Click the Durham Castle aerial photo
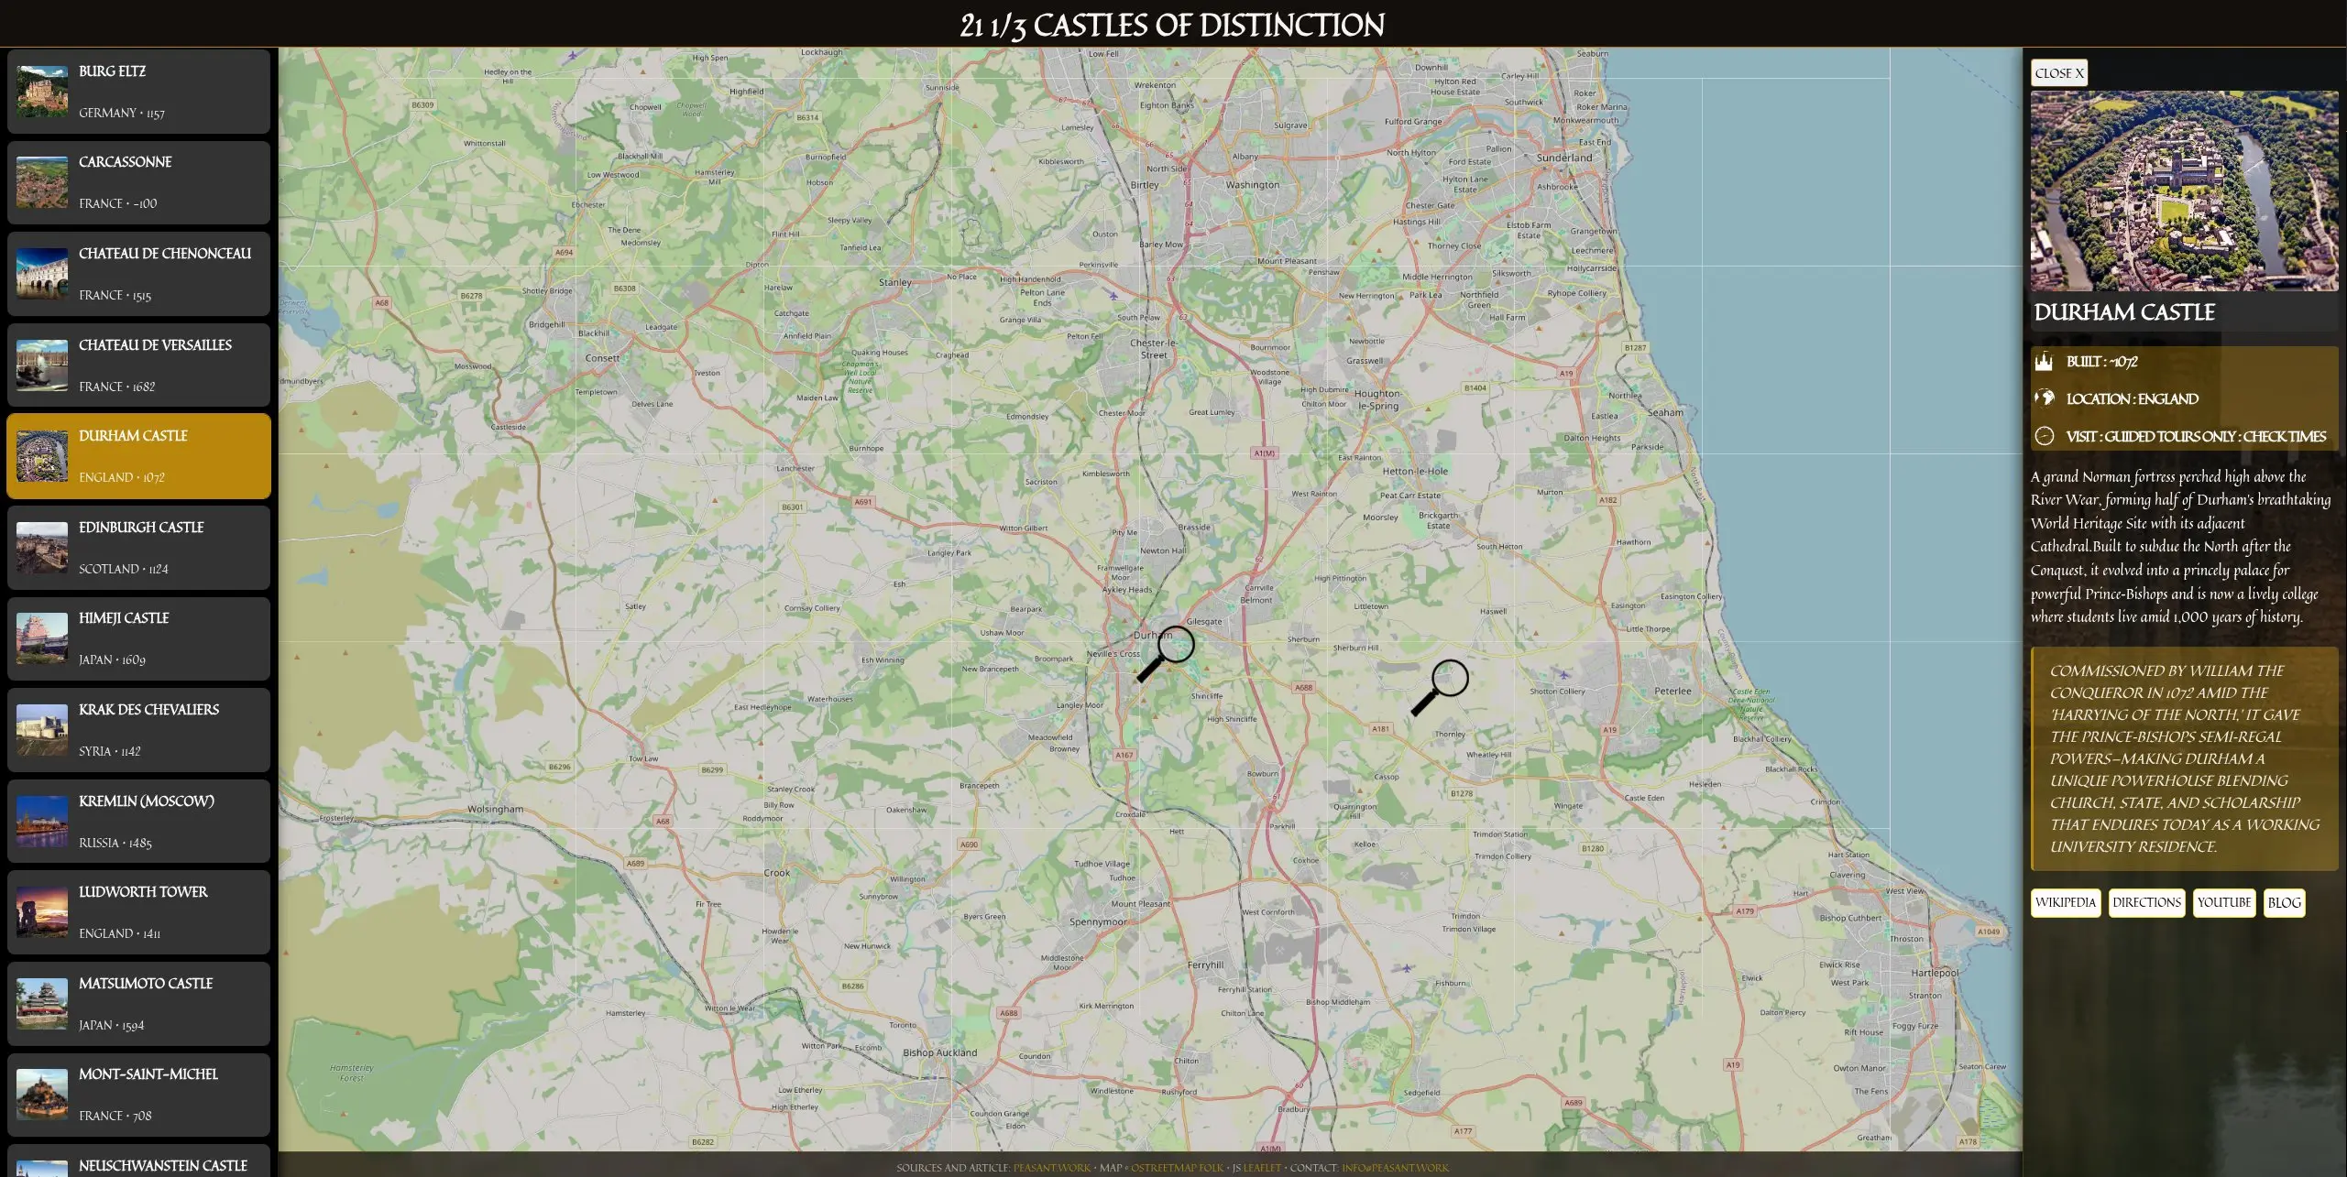This screenshot has width=2347, height=1177. (2184, 191)
